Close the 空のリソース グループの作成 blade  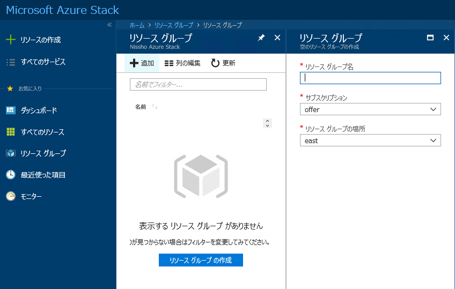(446, 38)
